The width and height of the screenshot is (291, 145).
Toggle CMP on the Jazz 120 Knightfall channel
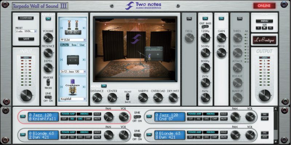tap(88, 119)
